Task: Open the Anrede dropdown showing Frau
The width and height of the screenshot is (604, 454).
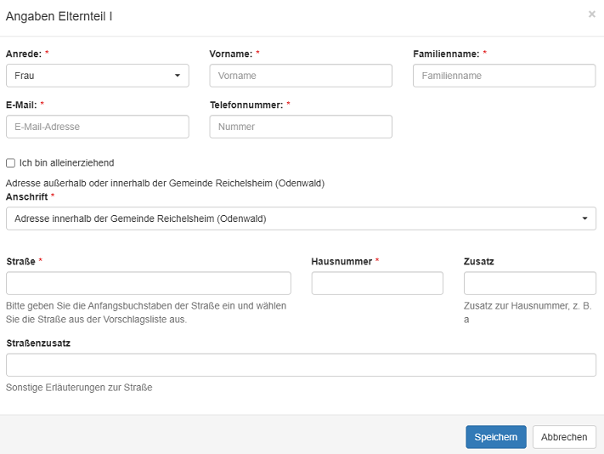Action: point(98,76)
